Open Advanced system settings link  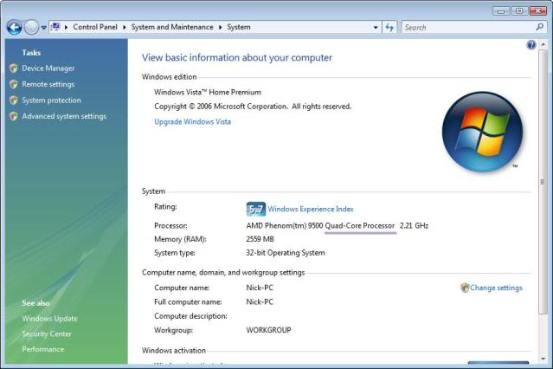click(x=64, y=116)
